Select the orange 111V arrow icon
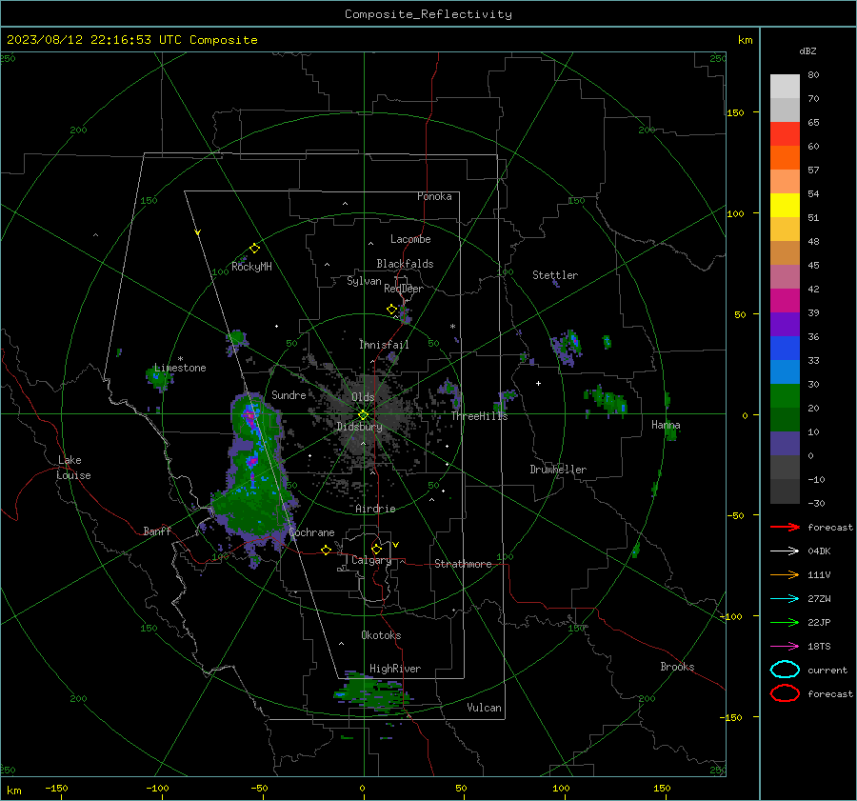Screen dimensions: 857x801 pyautogui.click(x=785, y=574)
